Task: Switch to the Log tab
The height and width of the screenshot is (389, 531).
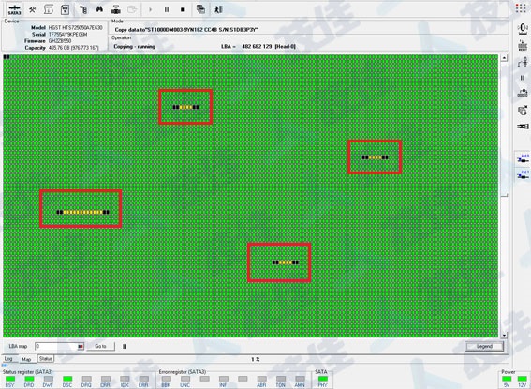Action: coord(8,358)
